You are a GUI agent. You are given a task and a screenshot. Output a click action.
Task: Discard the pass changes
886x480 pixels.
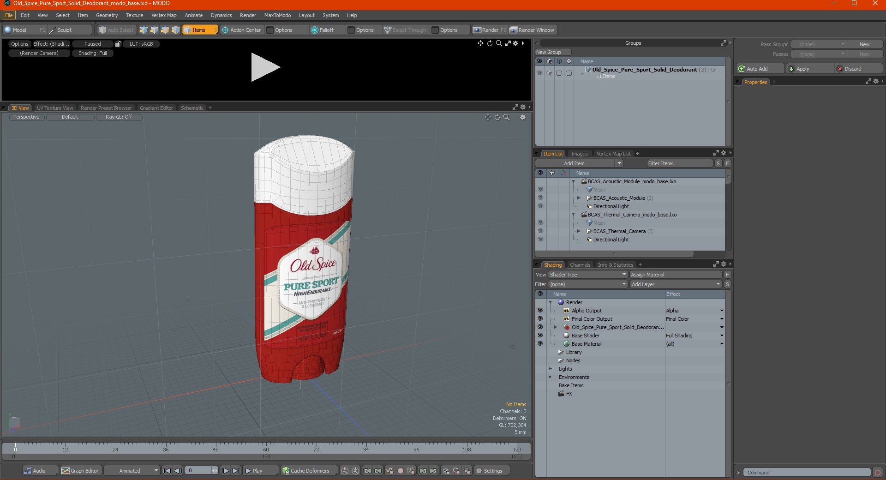859,69
